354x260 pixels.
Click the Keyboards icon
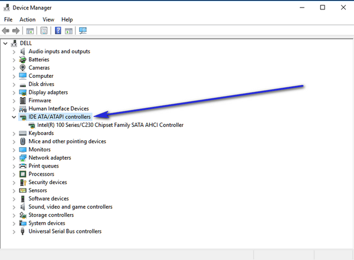click(x=22, y=133)
